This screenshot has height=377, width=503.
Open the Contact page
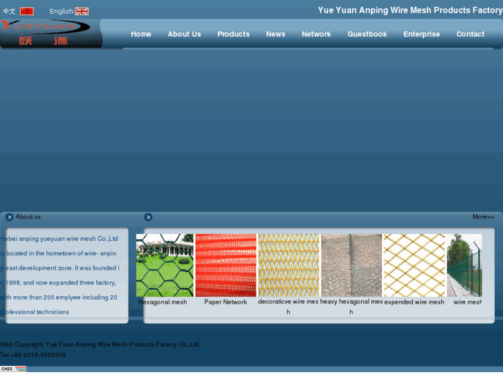tap(470, 34)
